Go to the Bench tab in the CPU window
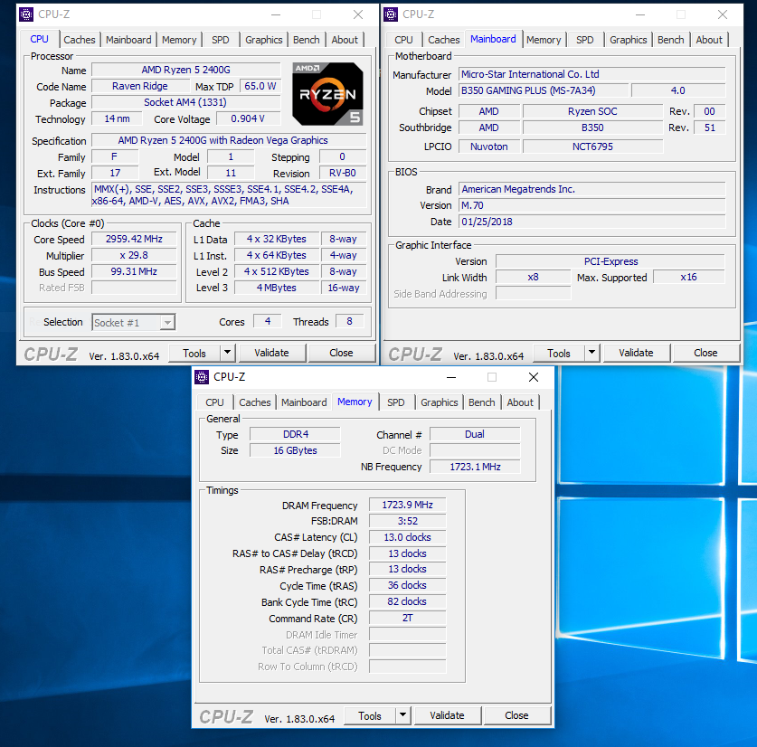Screen dimensions: 757x747 [x=307, y=40]
